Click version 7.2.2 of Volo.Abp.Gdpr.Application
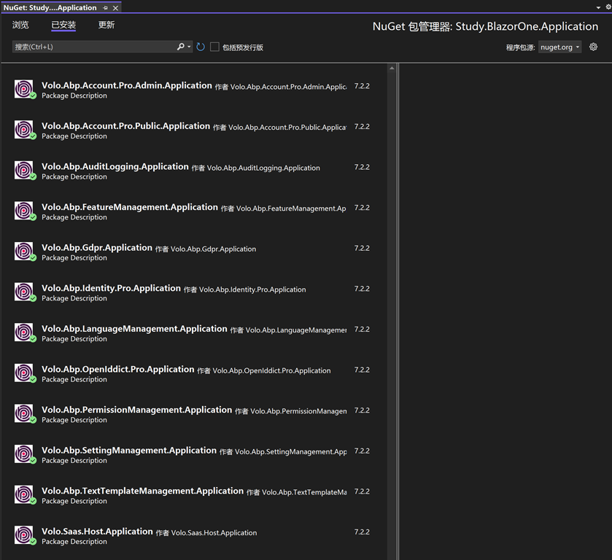 point(362,248)
